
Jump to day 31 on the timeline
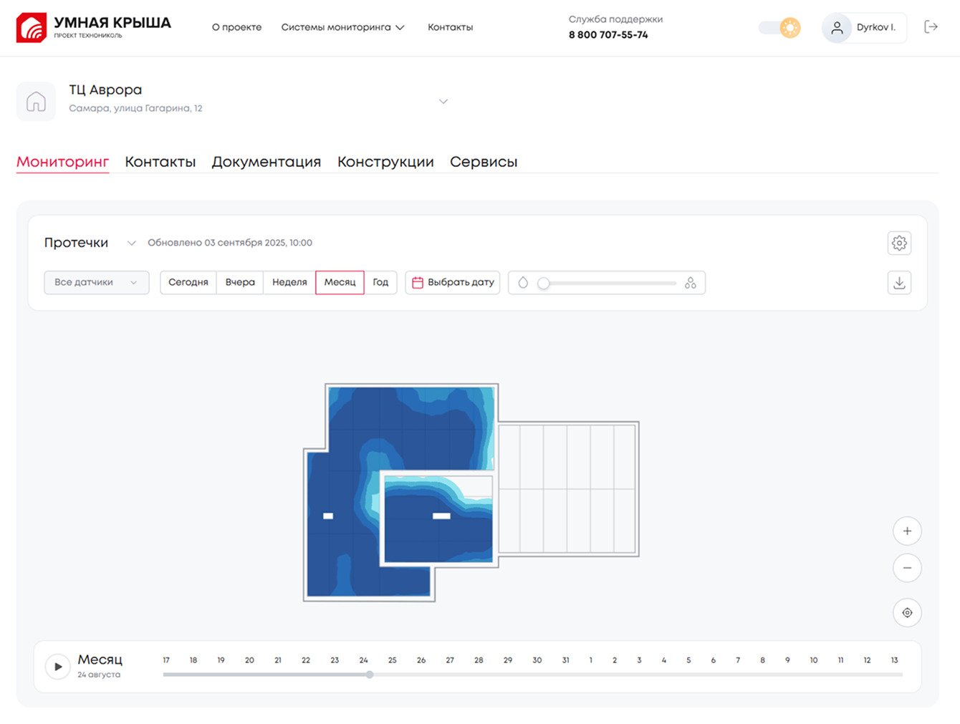565,660
